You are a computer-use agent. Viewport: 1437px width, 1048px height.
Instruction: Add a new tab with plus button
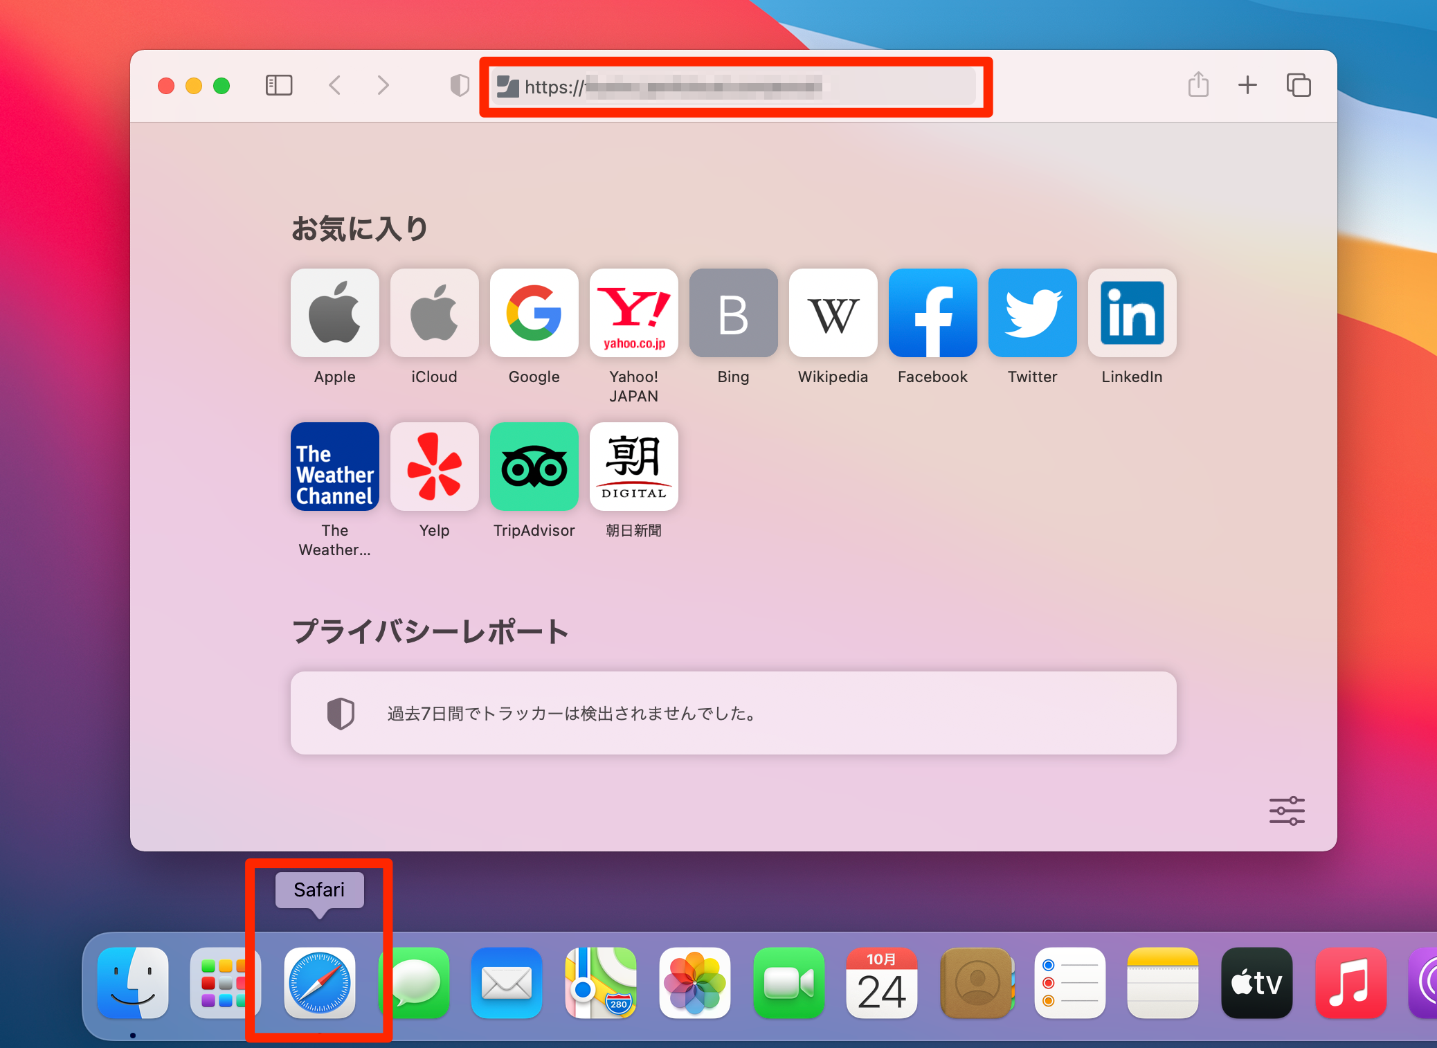point(1247,85)
